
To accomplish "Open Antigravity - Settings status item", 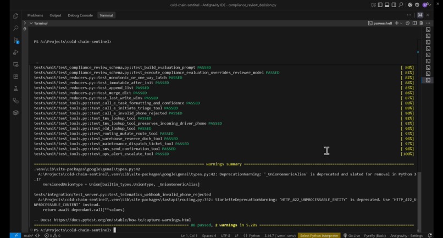I will (x=406, y=235).
